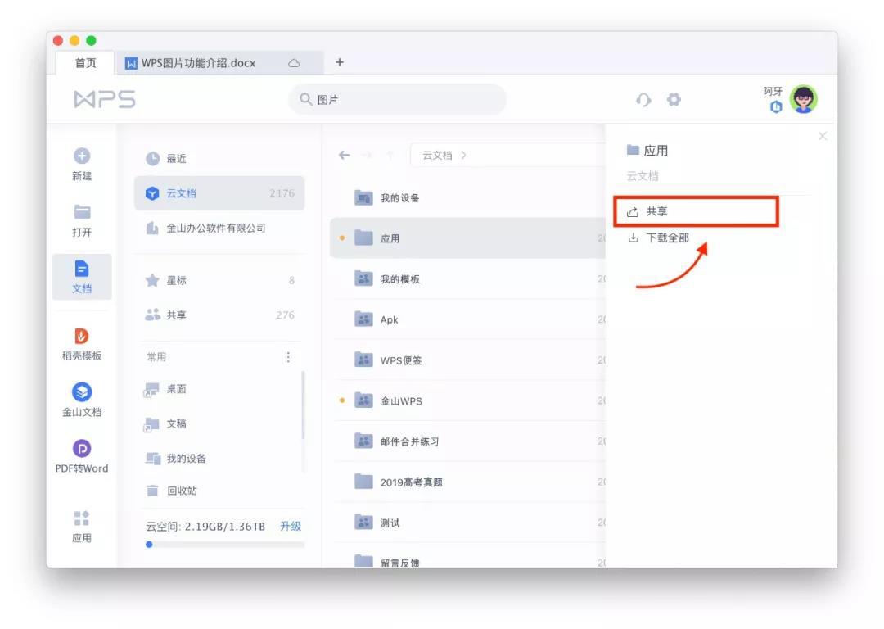Screen dimensions: 884x629
Task: Click the 图片 search field
Action: coord(397,98)
